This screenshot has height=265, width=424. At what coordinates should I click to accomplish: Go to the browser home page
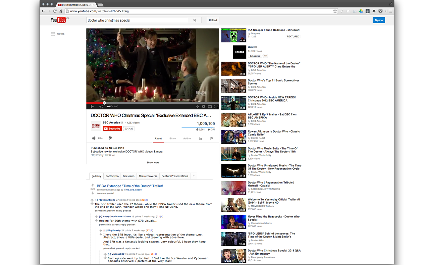point(61,11)
